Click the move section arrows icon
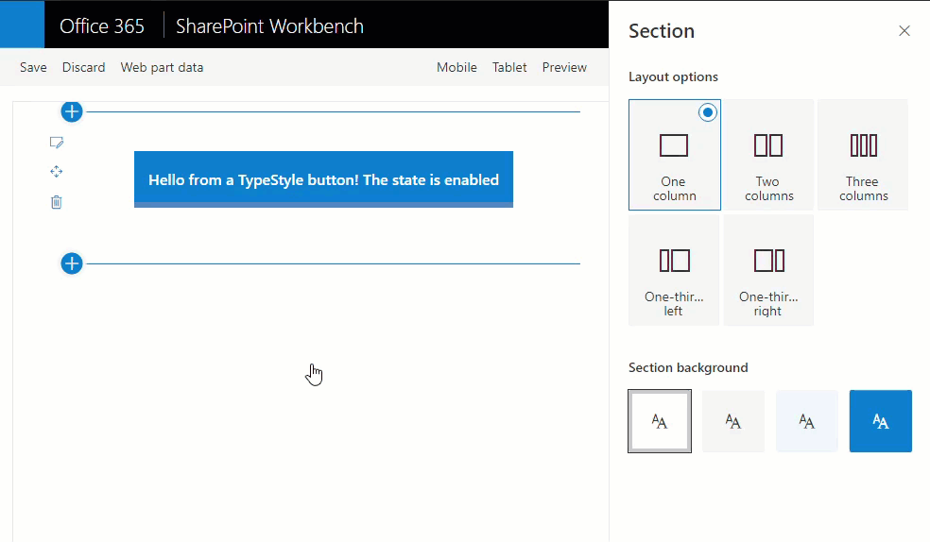930x542 pixels. [56, 172]
